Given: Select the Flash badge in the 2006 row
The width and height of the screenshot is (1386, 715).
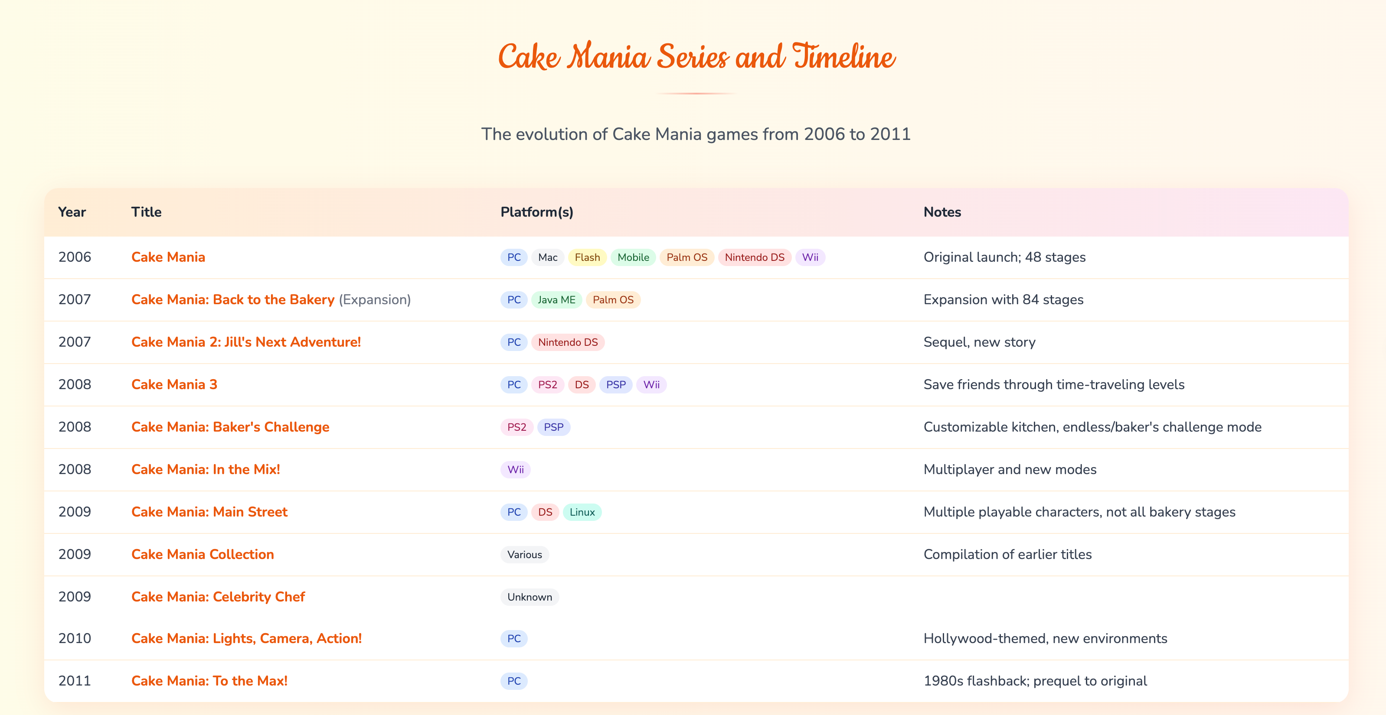Looking at the screenshot, I should coord(587,257).
